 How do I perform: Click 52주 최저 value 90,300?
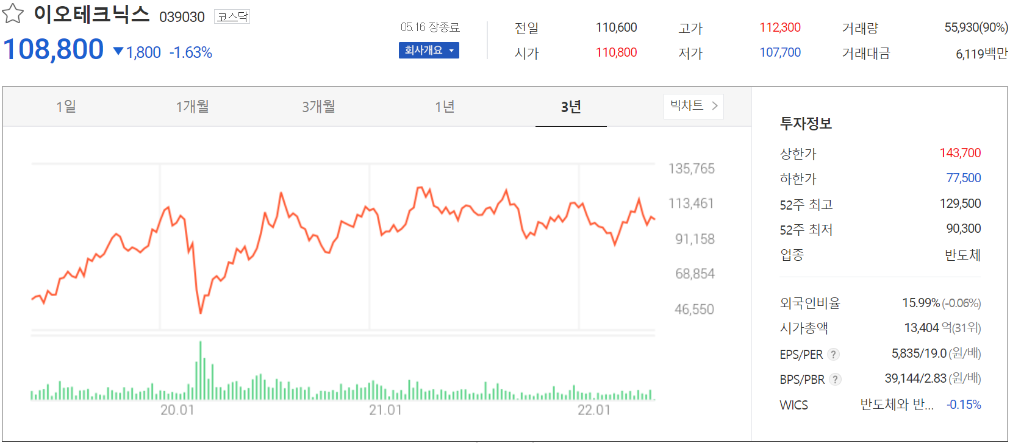tap(964, 229)
